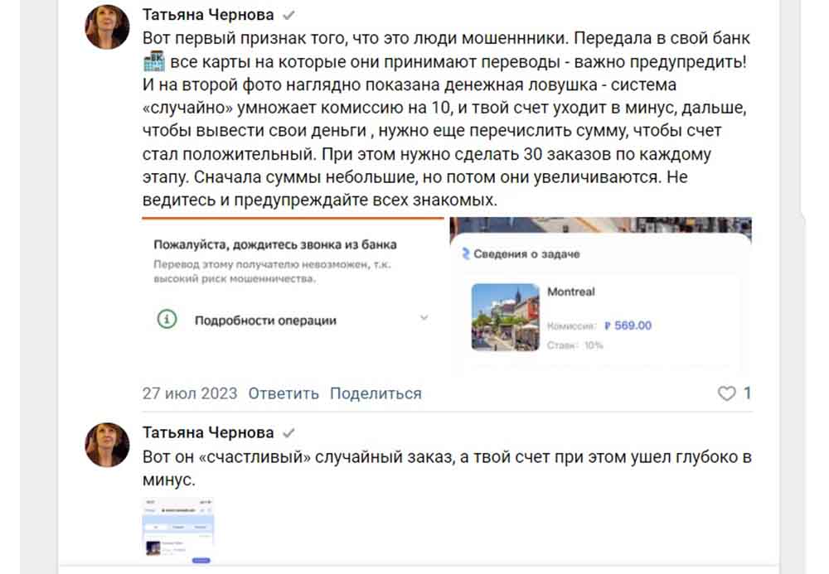Screen dimensions: 829x574
Task: Click the blue logo beside Сведения о задаче
Action: (x=465, y=252)
